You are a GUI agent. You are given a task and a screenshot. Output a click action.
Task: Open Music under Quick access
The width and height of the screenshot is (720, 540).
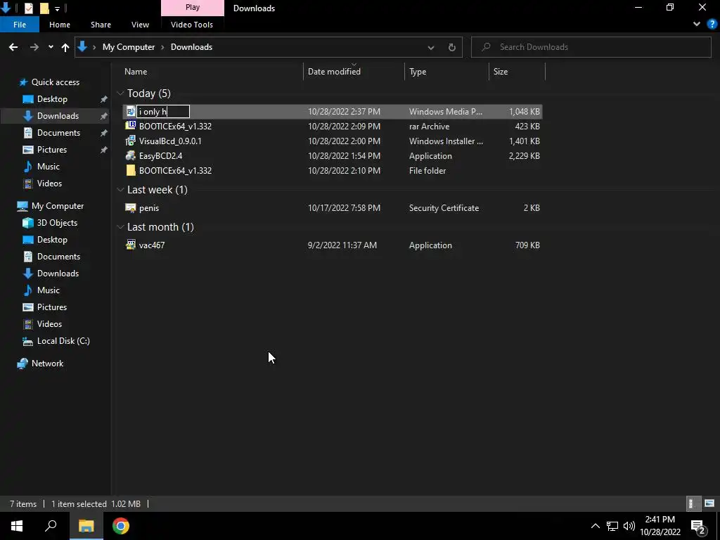point(49,166)
